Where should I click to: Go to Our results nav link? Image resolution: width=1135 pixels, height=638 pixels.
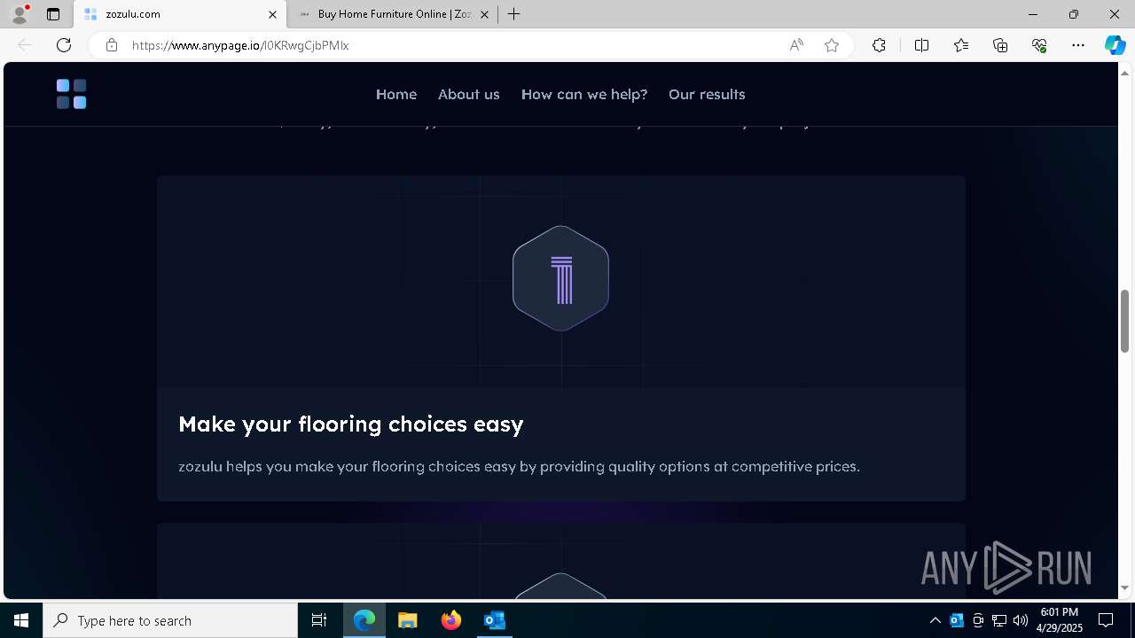coord(707,94)
